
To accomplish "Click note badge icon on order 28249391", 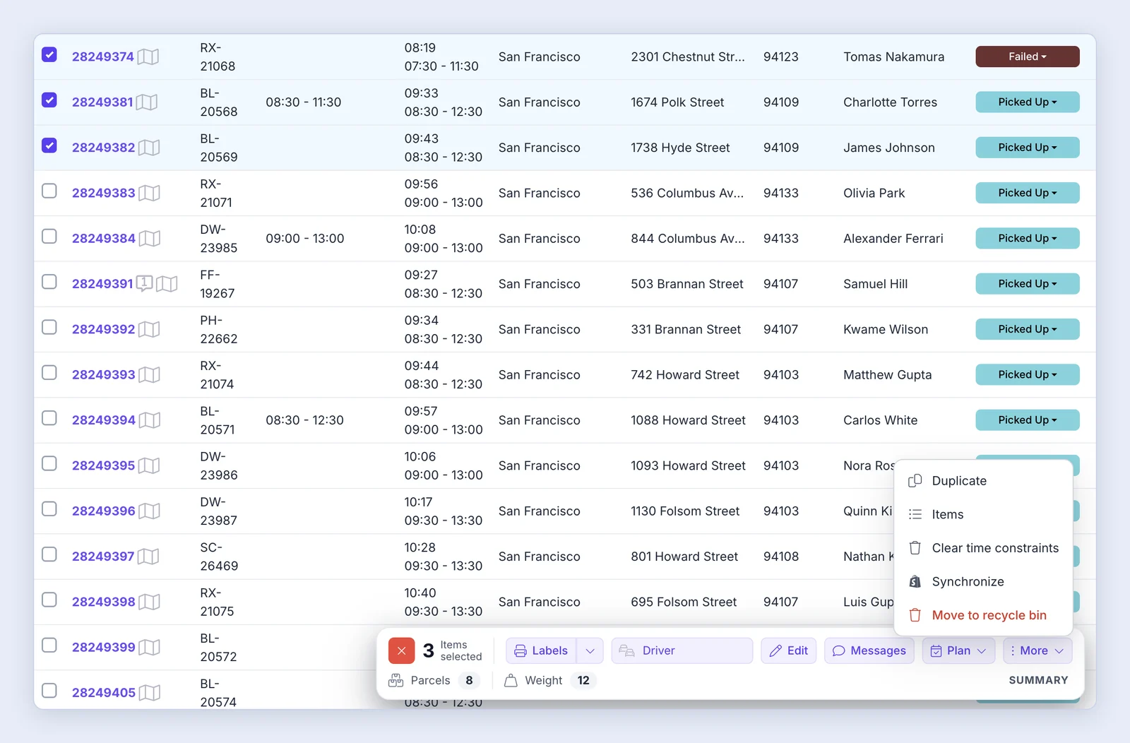I will click(144, 283).
